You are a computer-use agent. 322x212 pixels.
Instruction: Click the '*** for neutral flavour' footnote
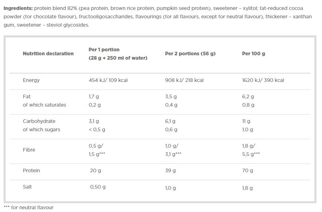point(28,208)
